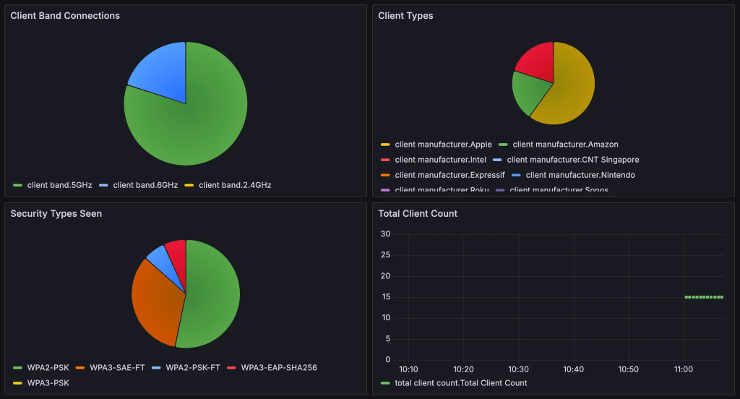Viewport: 740px width, 399px height.
Task: Show only client manufacturer.CNT Singapore series
Action: [572, 160]
